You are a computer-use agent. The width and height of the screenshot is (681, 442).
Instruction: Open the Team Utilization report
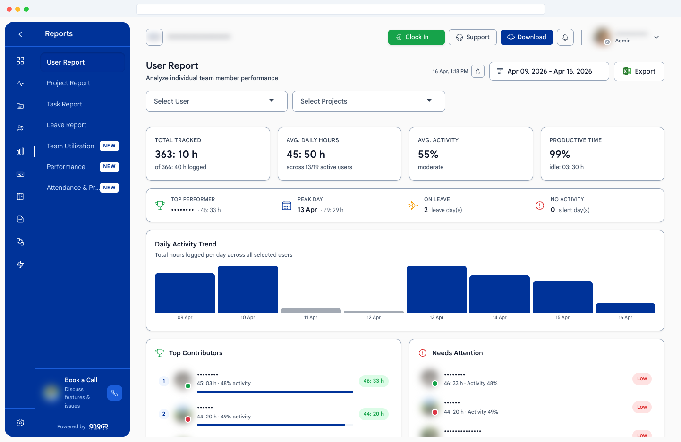[x=70, y=146]
